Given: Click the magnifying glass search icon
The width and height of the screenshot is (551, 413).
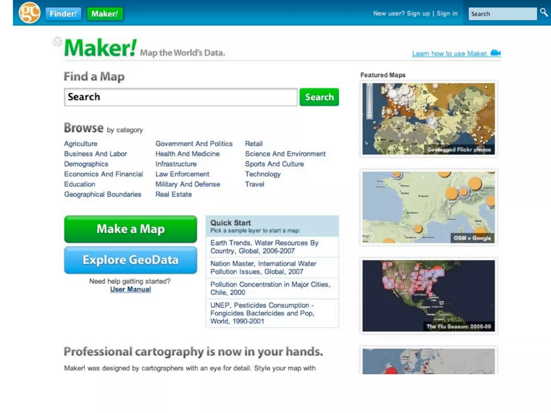Looking at the screenshot, I should [x=544, y=12].
